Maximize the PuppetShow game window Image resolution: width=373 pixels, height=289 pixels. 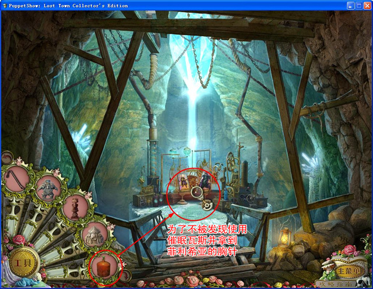coord(359,6)
